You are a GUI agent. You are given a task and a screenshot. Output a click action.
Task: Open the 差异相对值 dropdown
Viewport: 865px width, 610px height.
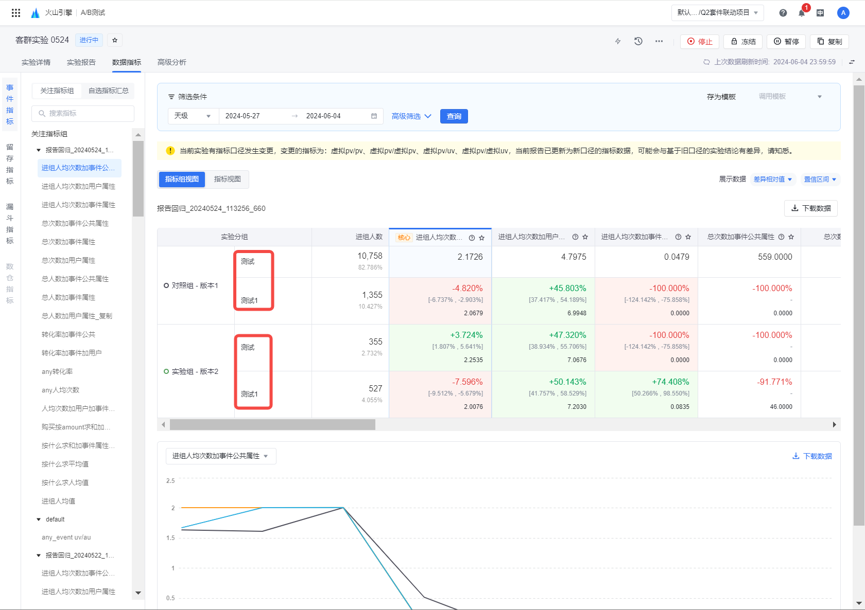(773, 180)
